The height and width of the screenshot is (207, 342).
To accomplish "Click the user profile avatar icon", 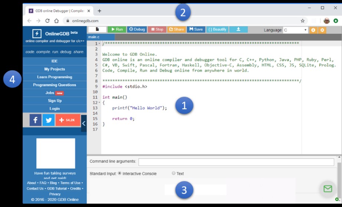I will click(326, 21).
